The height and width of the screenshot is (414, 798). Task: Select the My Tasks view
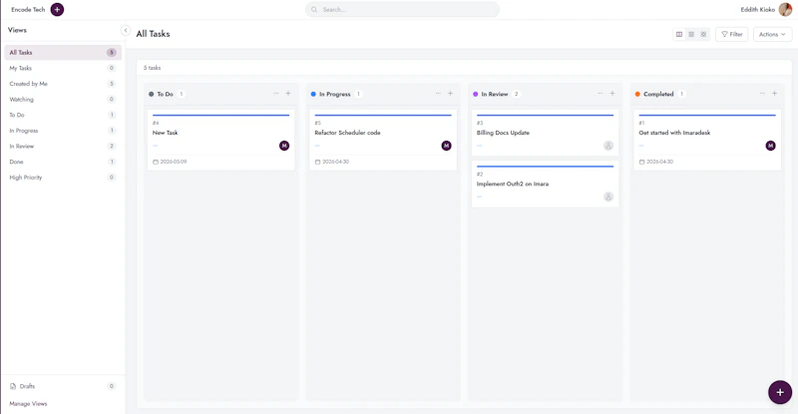click(63, 68)
